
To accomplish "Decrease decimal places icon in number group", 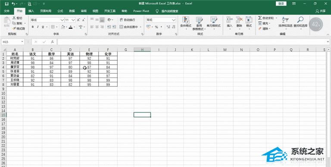I will click(174, 27).
